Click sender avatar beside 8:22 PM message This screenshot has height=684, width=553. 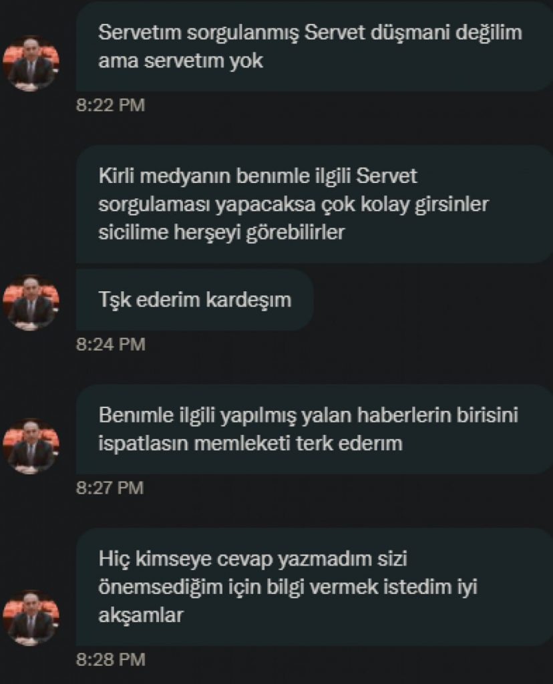[31, 63]
